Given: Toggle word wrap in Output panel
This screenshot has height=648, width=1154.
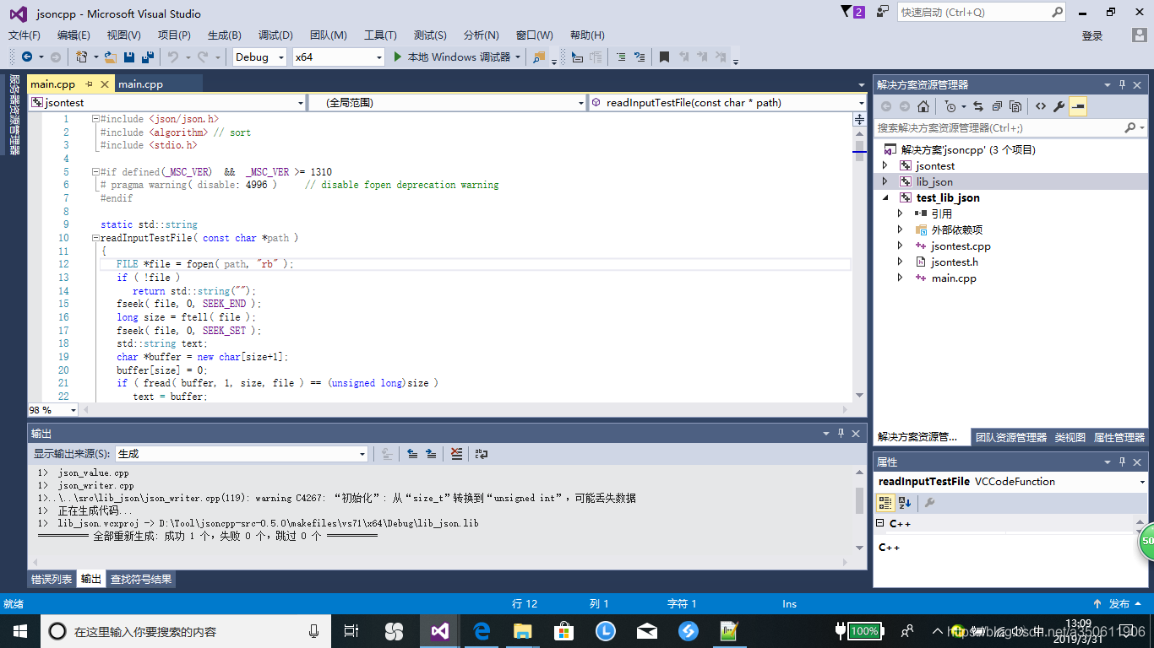Looking at the screenshot, I should click(x=481, y=454).
